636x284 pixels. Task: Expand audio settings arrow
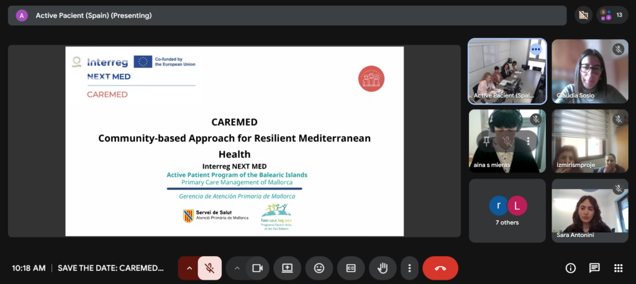coord(189,268)
